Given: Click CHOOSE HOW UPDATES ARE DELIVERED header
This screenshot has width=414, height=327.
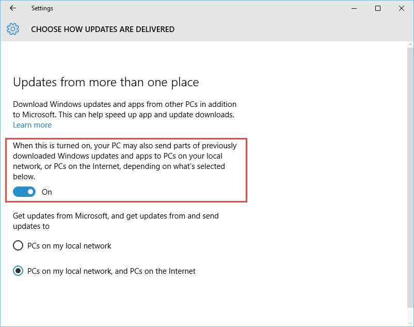Looking at the screenshot, I should (x=102, y=29).
